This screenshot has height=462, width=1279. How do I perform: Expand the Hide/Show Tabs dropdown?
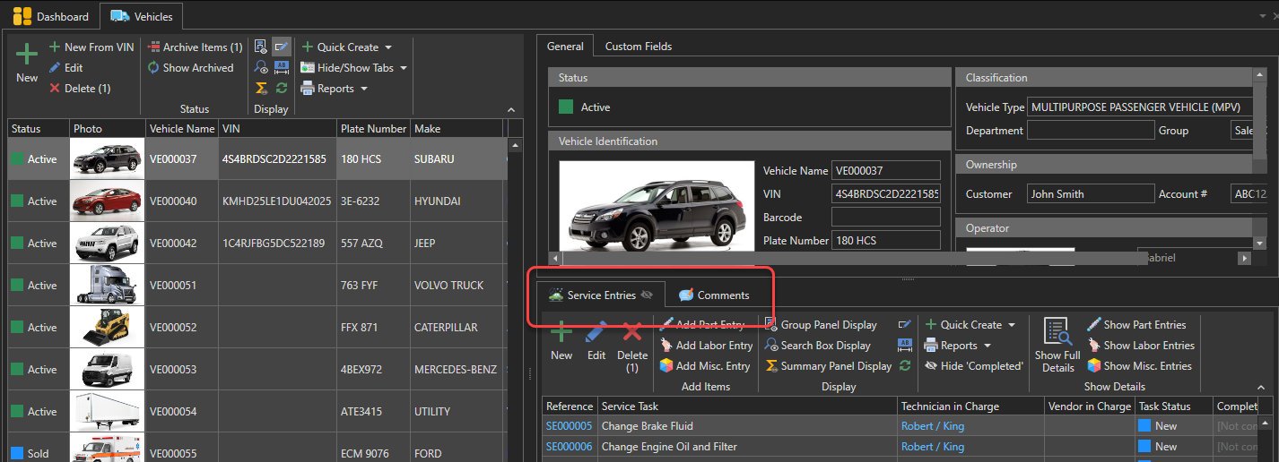403,67
